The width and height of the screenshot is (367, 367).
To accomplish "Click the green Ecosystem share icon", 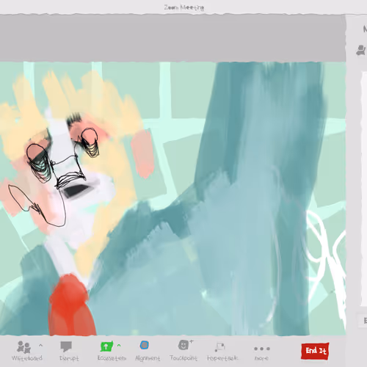I will [x=106, y=346].
